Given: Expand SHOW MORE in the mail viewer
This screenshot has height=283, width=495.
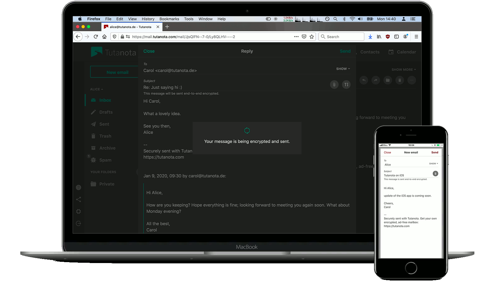Looking at the screenshot, I should (x=403, y=70).
